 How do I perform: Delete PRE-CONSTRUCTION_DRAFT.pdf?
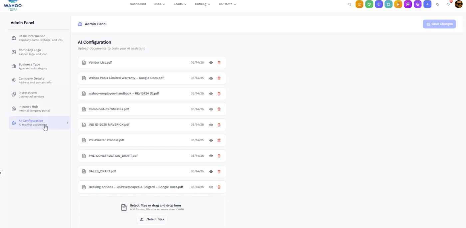[x=219, y=156]
